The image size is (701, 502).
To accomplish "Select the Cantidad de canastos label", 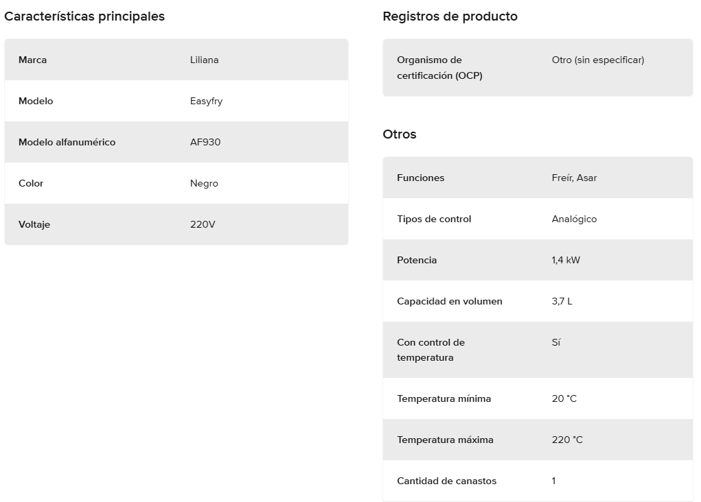I will [x=446, y=481].
